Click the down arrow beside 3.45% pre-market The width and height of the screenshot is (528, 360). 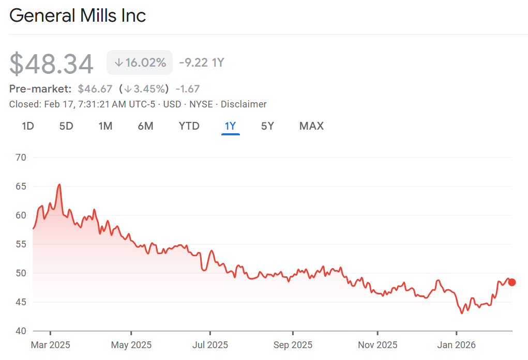coord(128,89)
